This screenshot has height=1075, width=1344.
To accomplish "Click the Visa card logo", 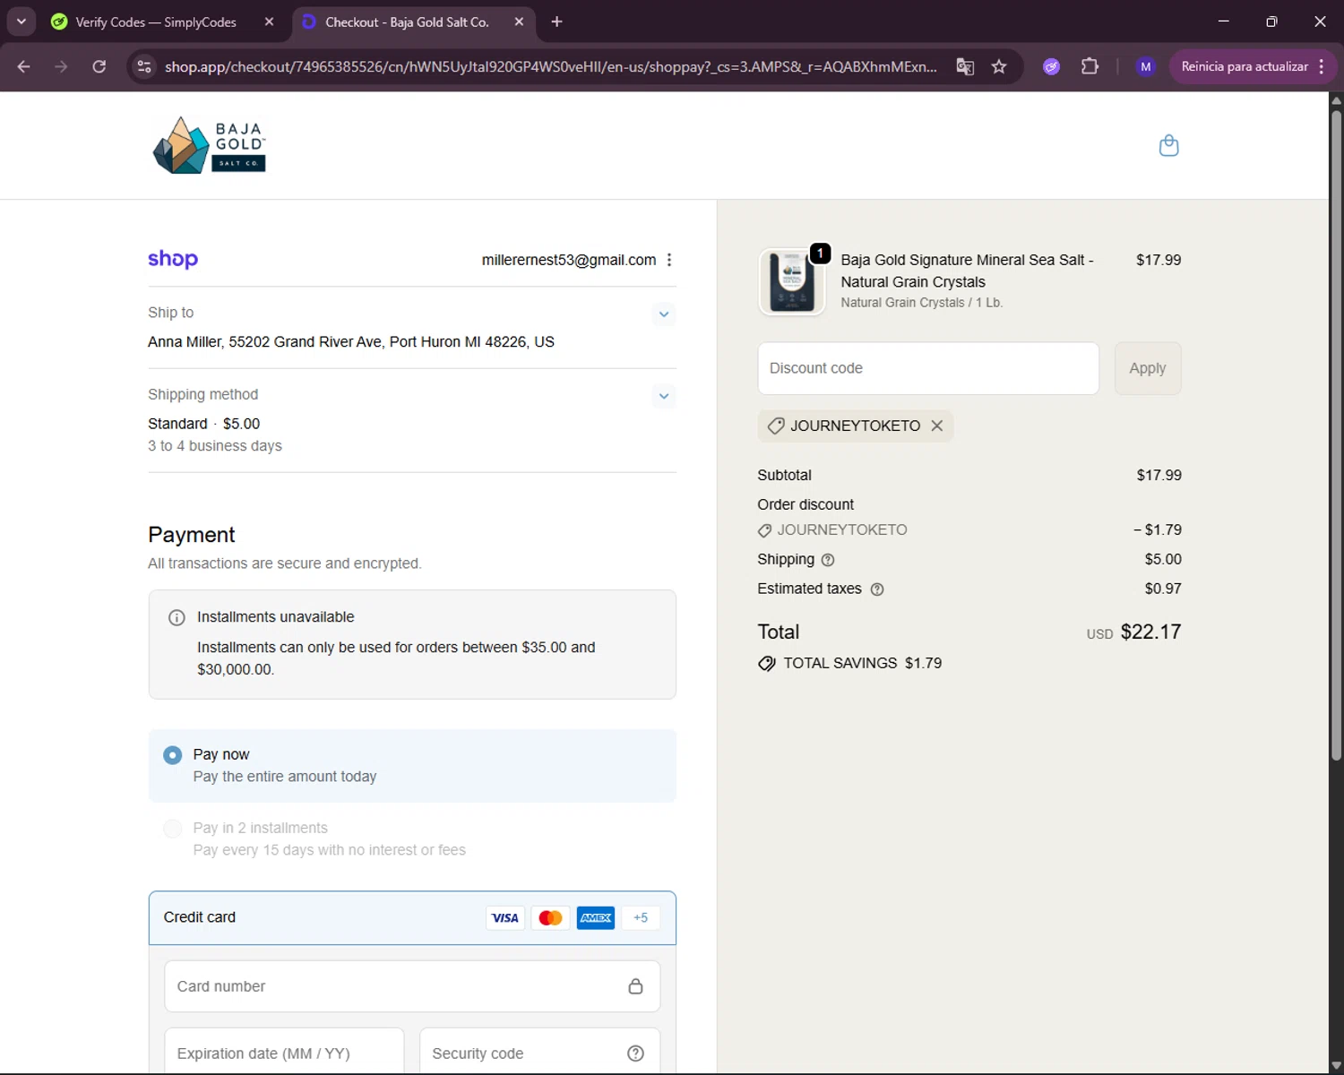I will [505, 917].
